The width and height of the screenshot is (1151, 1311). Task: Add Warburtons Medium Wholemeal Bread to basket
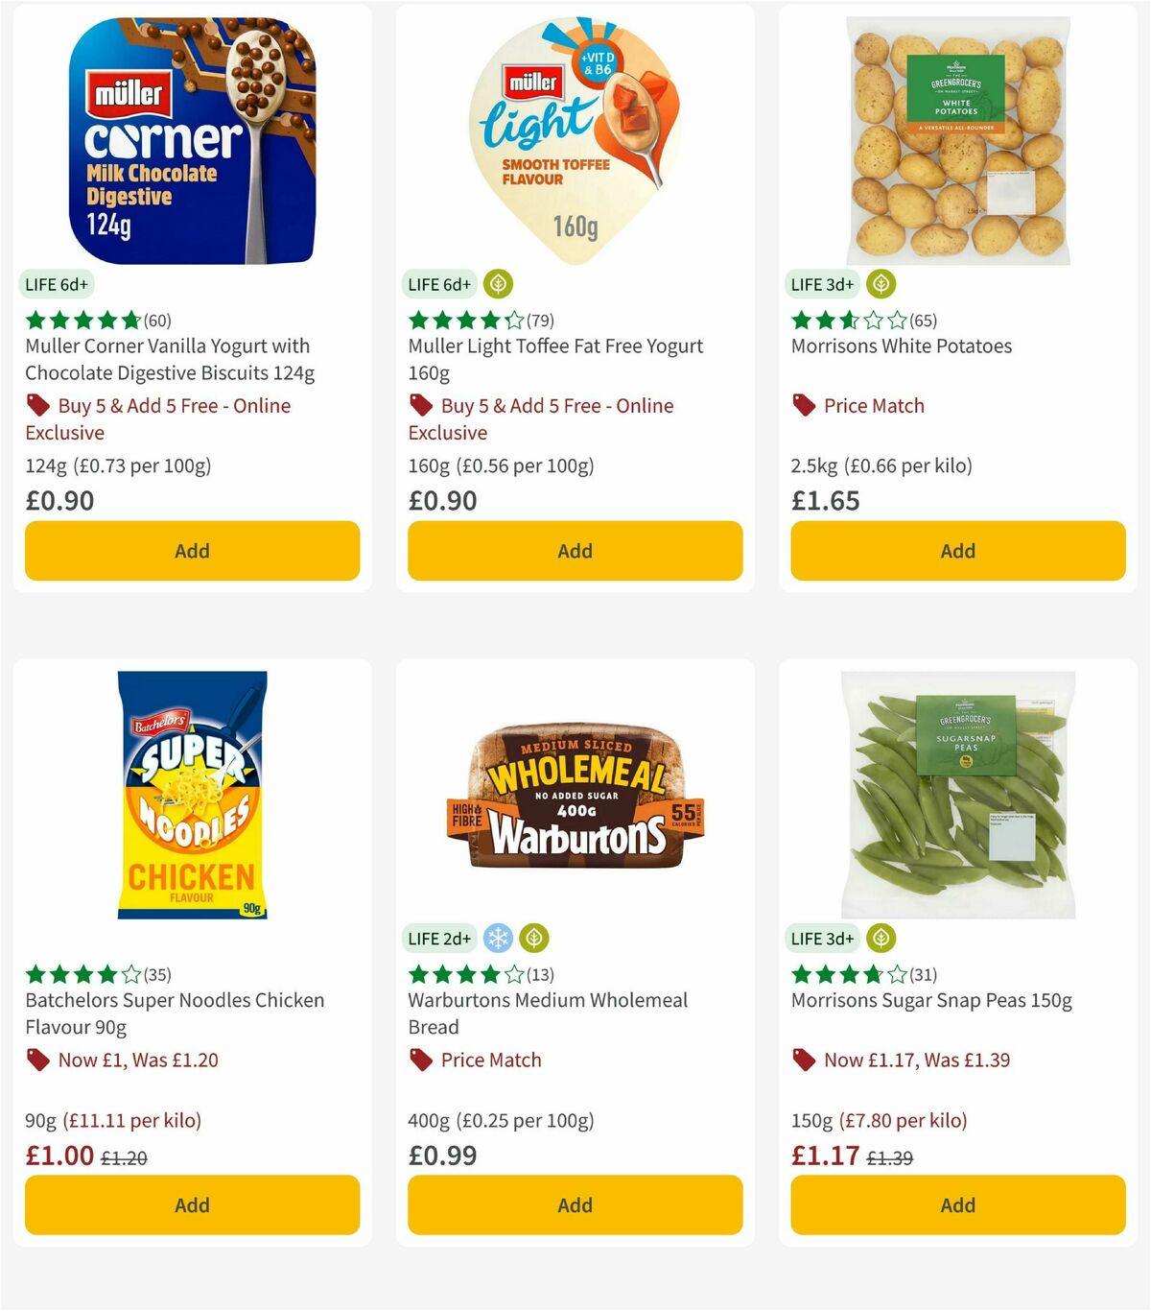coord(574,1204)
